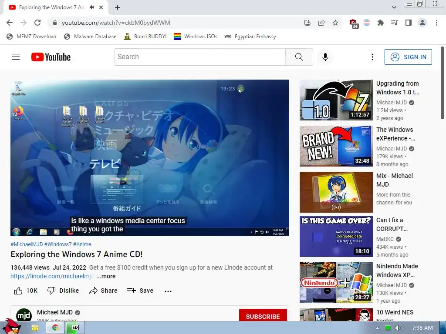Open the volume speaker tray icon
The width and height of the screenshot is (446, 334).
coord(399,328)
